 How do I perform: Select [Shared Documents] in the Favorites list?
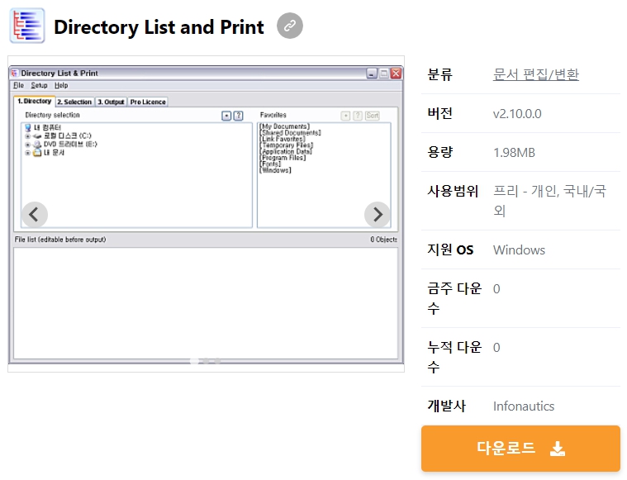290,132
